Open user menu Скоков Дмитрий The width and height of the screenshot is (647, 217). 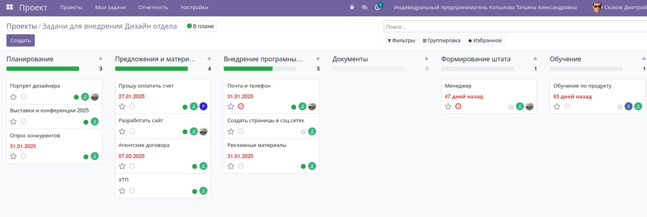click(620, 8)
